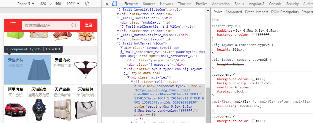This screenshot has width=313, height=123.
Task: Expand the J_Tmall_loveLifeCon div node
Action: coord(118,14)
